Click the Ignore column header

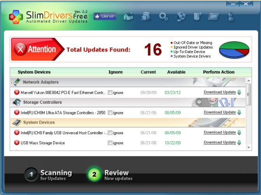click(116, 72)
